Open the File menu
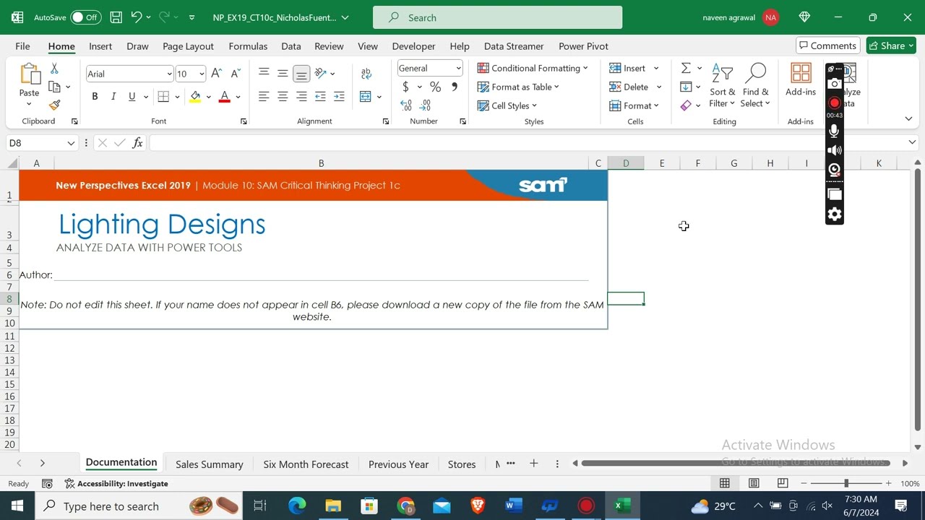Screen dimensions: 925x520 (x=22, y=46)
